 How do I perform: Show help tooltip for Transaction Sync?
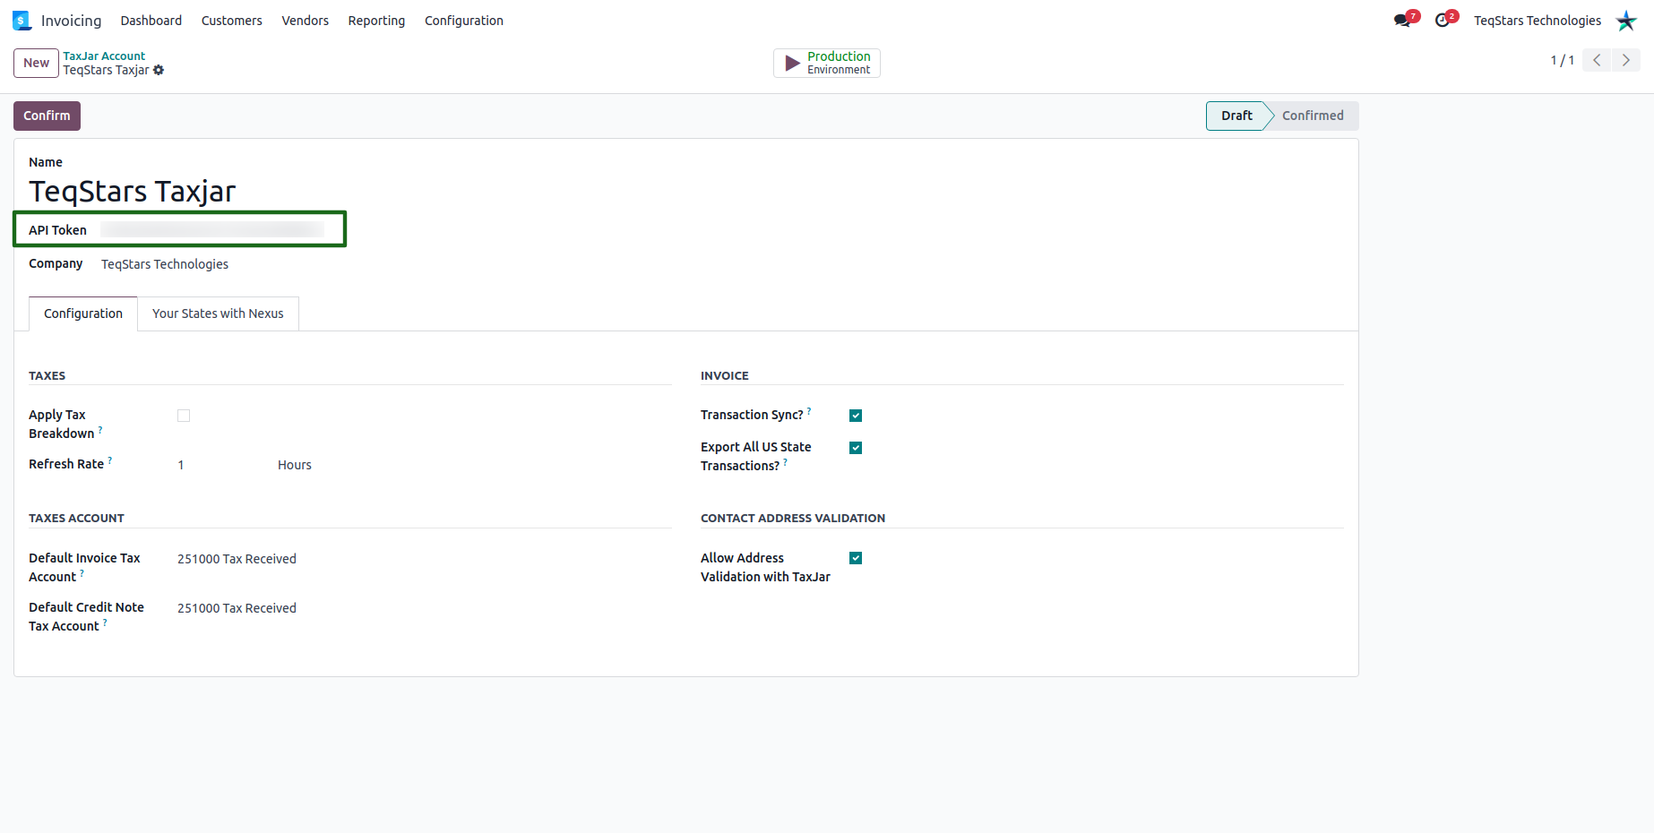(x=809, y=411)
